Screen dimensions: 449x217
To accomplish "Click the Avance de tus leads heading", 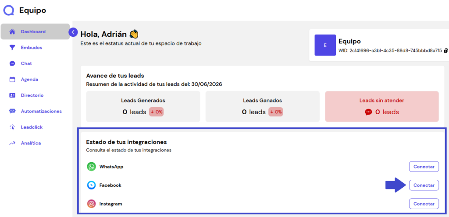I will [x=115, y=76].
